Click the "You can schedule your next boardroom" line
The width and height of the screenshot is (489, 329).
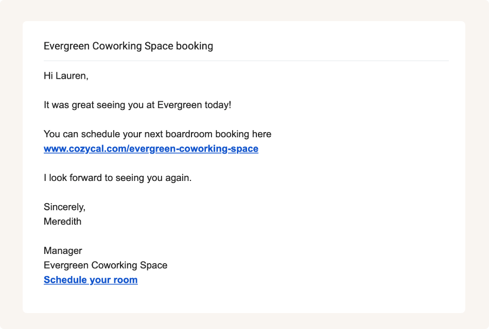pyautogui.click(x=157, y=134)
